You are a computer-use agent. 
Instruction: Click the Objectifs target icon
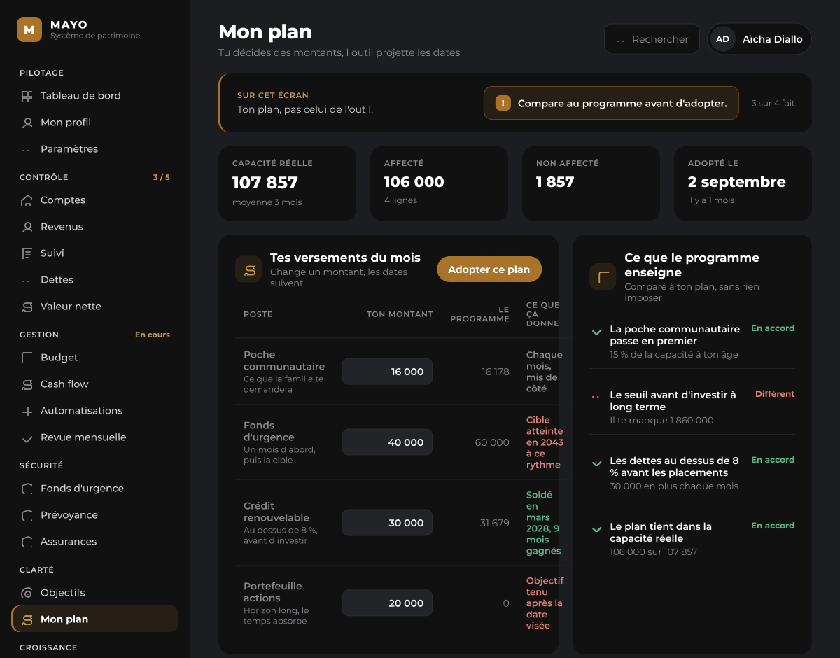[27, 593]
